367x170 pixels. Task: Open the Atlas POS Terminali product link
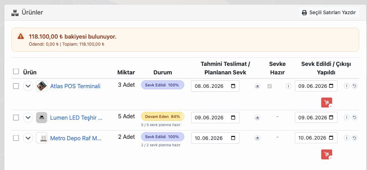point(75,86)
